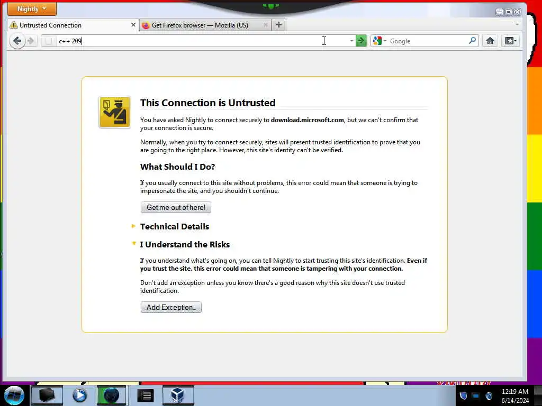This screenshot has width=542, height=406.
Task: Go forward one page
Action: point(31,41)
